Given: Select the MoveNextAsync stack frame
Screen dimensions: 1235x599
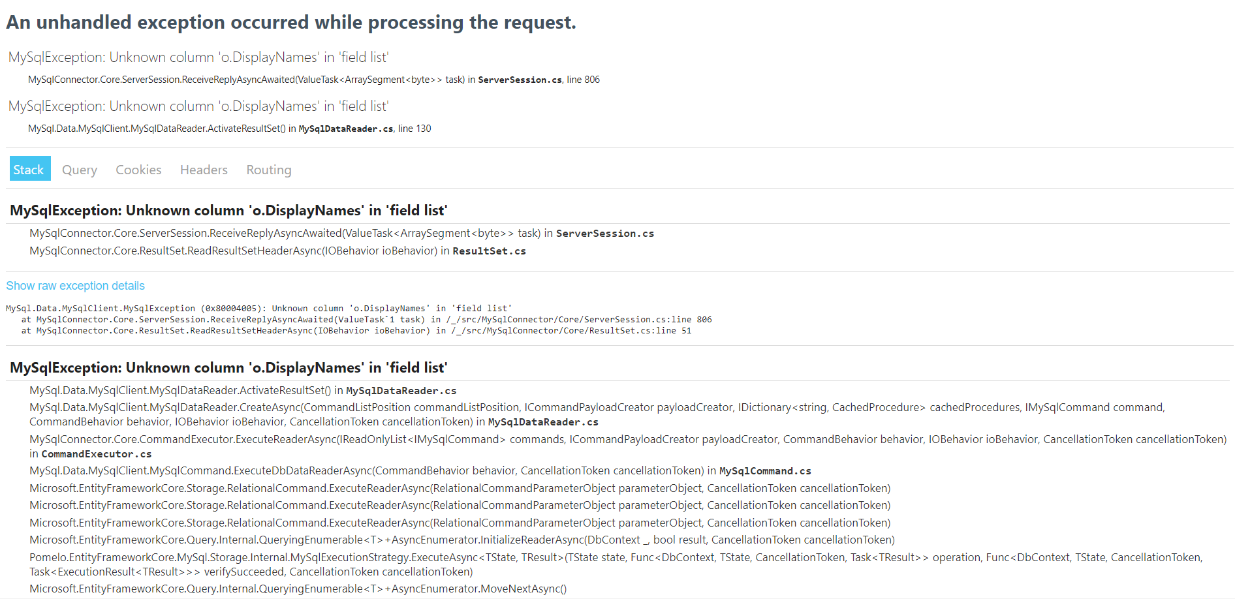Looking at the screenshot, I should pos(298,588).
